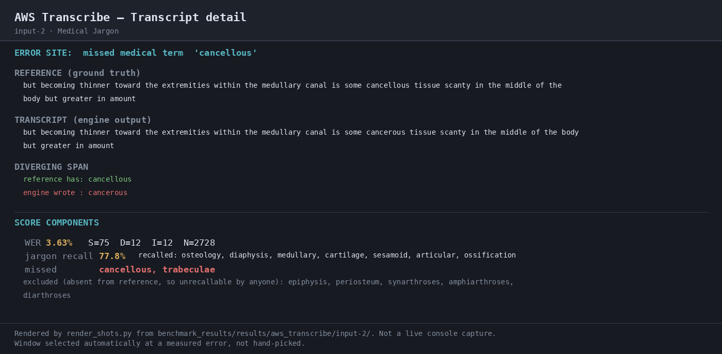The width and height of the screenshot is (722, 354).
Task: Click footer line 'Window selected automatically at a measured error'
Action: click(x=160, y=344)
